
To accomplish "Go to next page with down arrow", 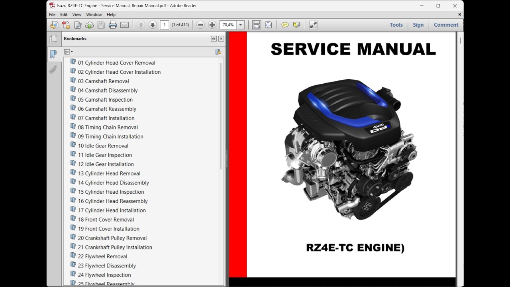I will [152, 25].
